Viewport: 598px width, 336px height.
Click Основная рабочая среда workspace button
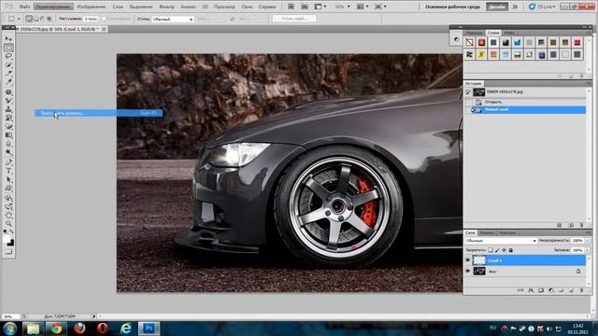(452, 7)
